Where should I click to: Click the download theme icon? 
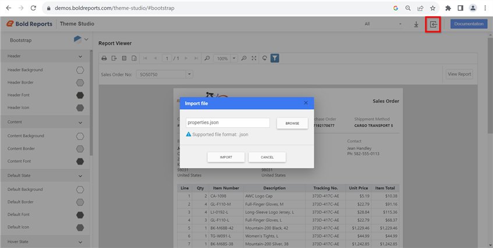(416, 24)
